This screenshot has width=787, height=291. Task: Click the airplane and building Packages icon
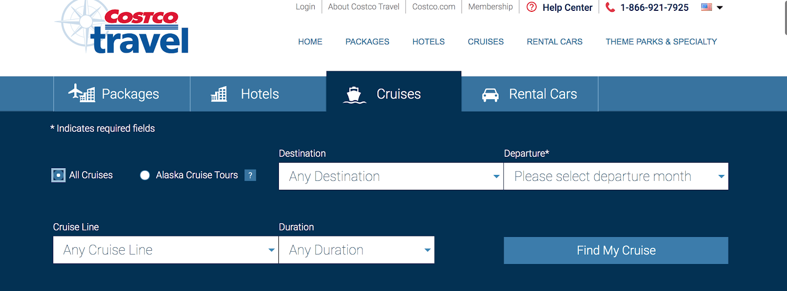pos(82,93)
